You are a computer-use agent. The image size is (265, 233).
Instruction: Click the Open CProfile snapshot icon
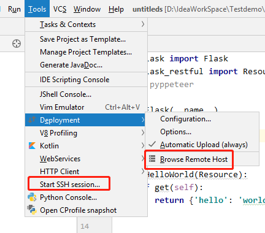click(x=32, y=210)
